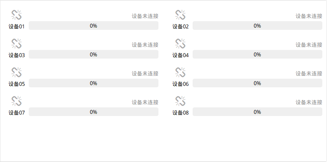Click the 设备04 progress bar at 0%
Viewport: 327px width, 162px height.
point(257,55)
